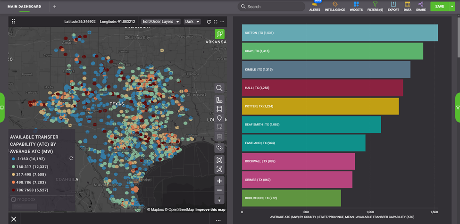The image size is (460, 224).
Task: Click the Sutton TX bar in chart
Action: pyautogui.click(x=340, y=33)
